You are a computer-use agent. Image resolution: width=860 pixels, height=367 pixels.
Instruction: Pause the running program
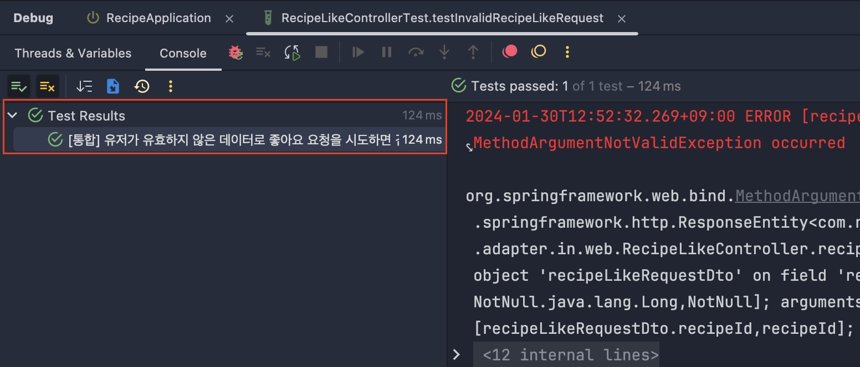(386, 52)
